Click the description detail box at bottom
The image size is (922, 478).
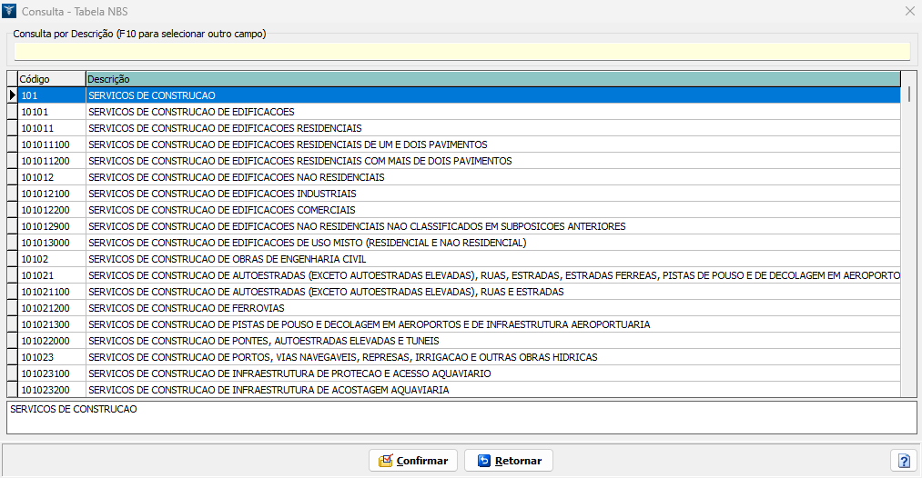click(461, 417)
